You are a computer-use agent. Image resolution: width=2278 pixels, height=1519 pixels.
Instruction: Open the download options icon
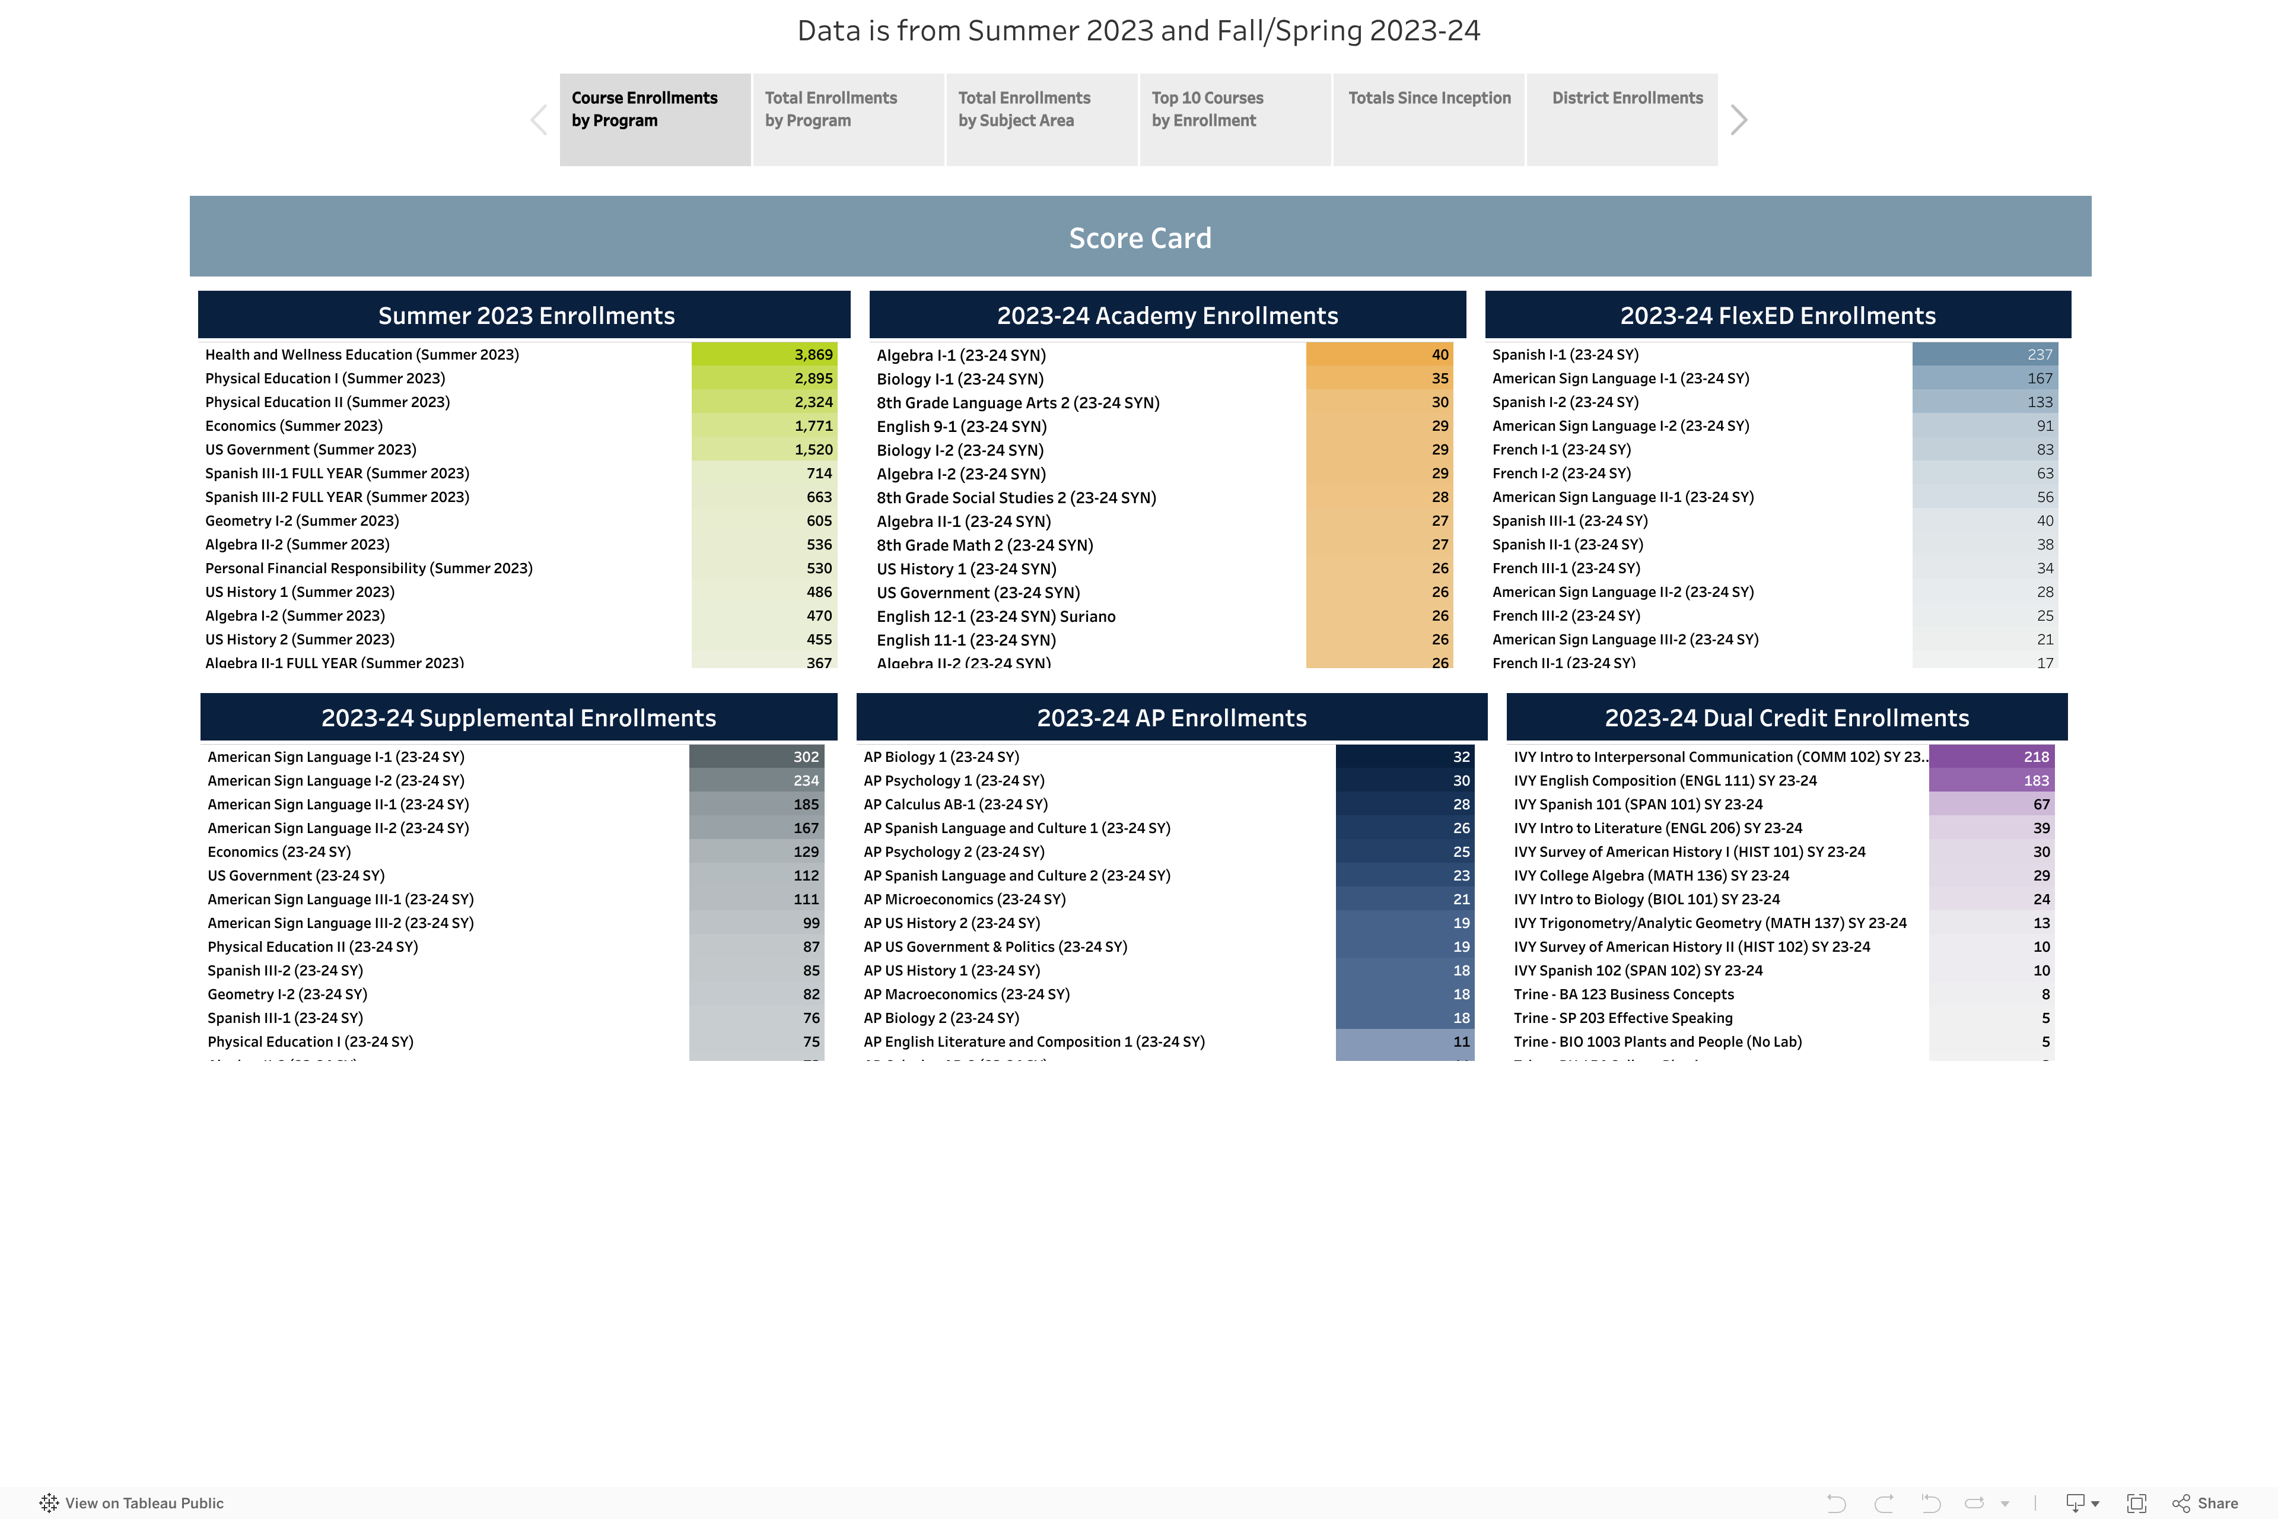click(x=2075, y=1504)
